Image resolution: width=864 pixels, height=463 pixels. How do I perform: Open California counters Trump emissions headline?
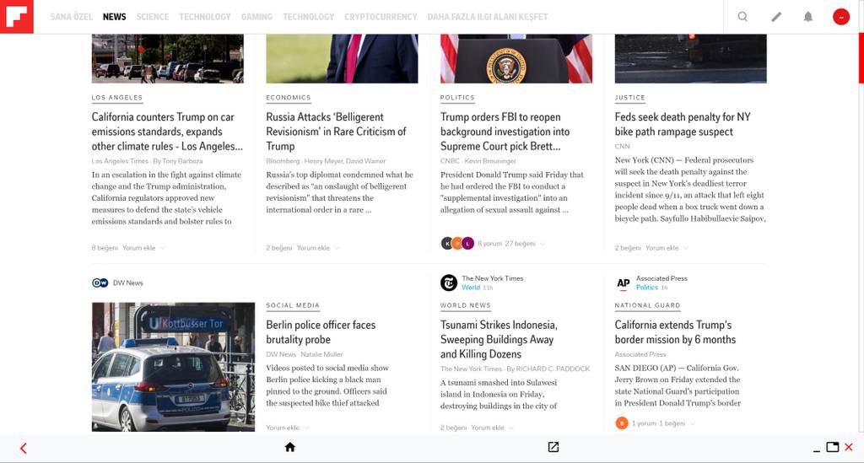167,132
